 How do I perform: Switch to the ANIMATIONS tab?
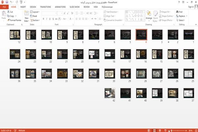tap(60, 7)
